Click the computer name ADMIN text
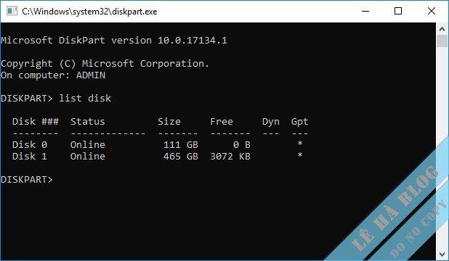 [x=91, y=75]
